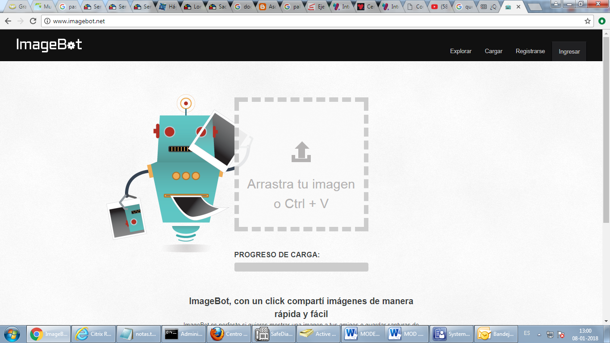Click the upload progress bar

click(x=301, y=267)
